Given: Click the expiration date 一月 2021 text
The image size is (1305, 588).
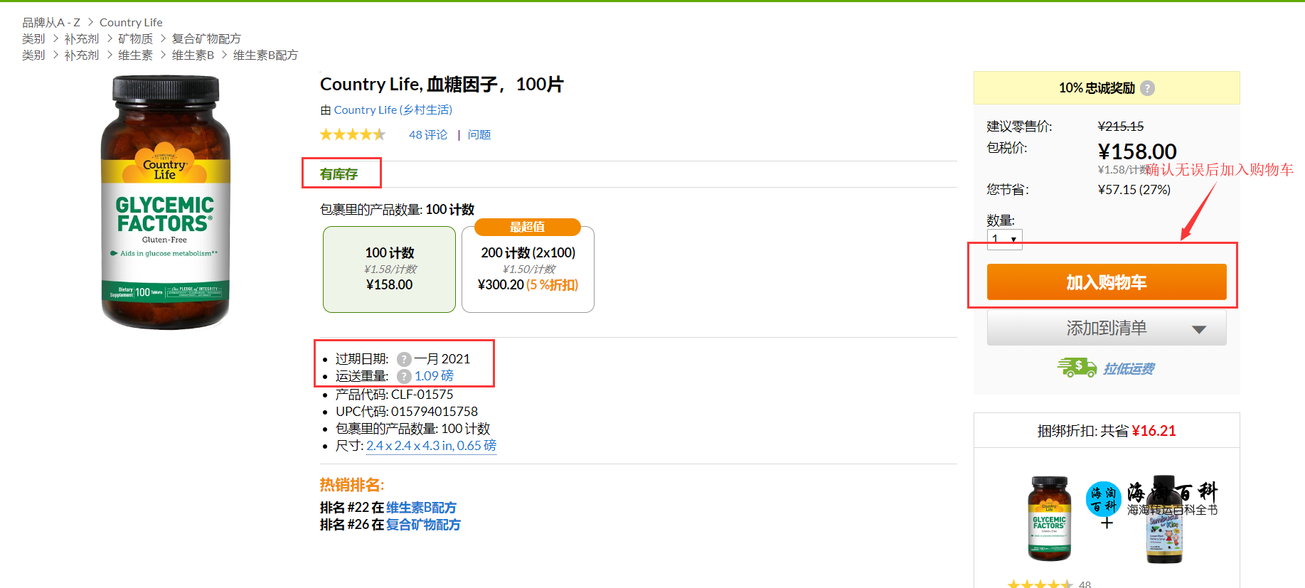Looking at the screenshot, I should click(442, 359).
